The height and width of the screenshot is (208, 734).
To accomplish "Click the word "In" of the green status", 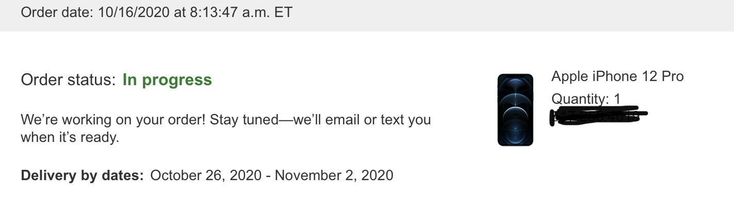I will point(129,80).
